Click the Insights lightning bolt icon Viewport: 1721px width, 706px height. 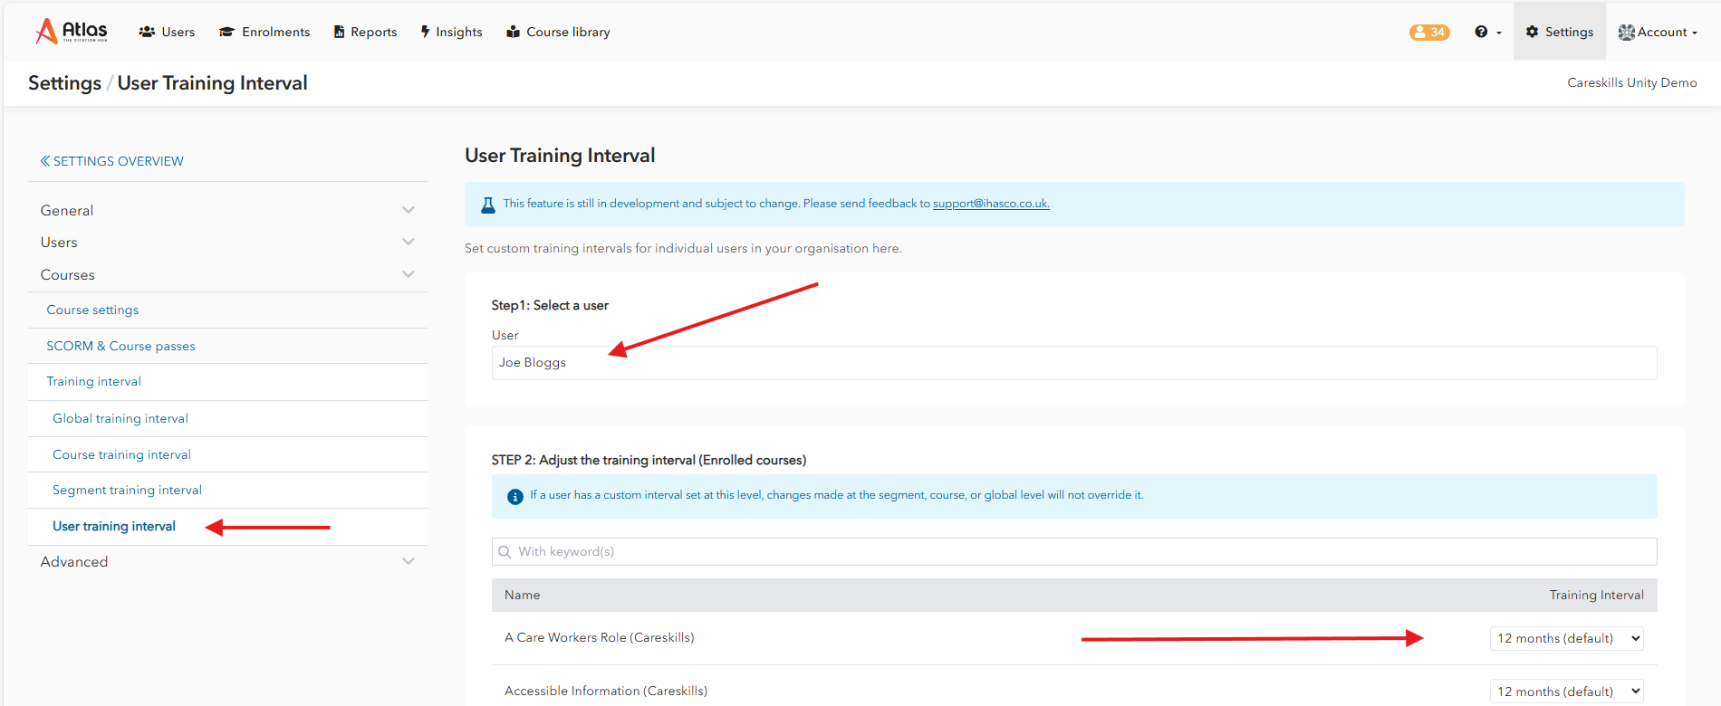[x=426, y=32]
